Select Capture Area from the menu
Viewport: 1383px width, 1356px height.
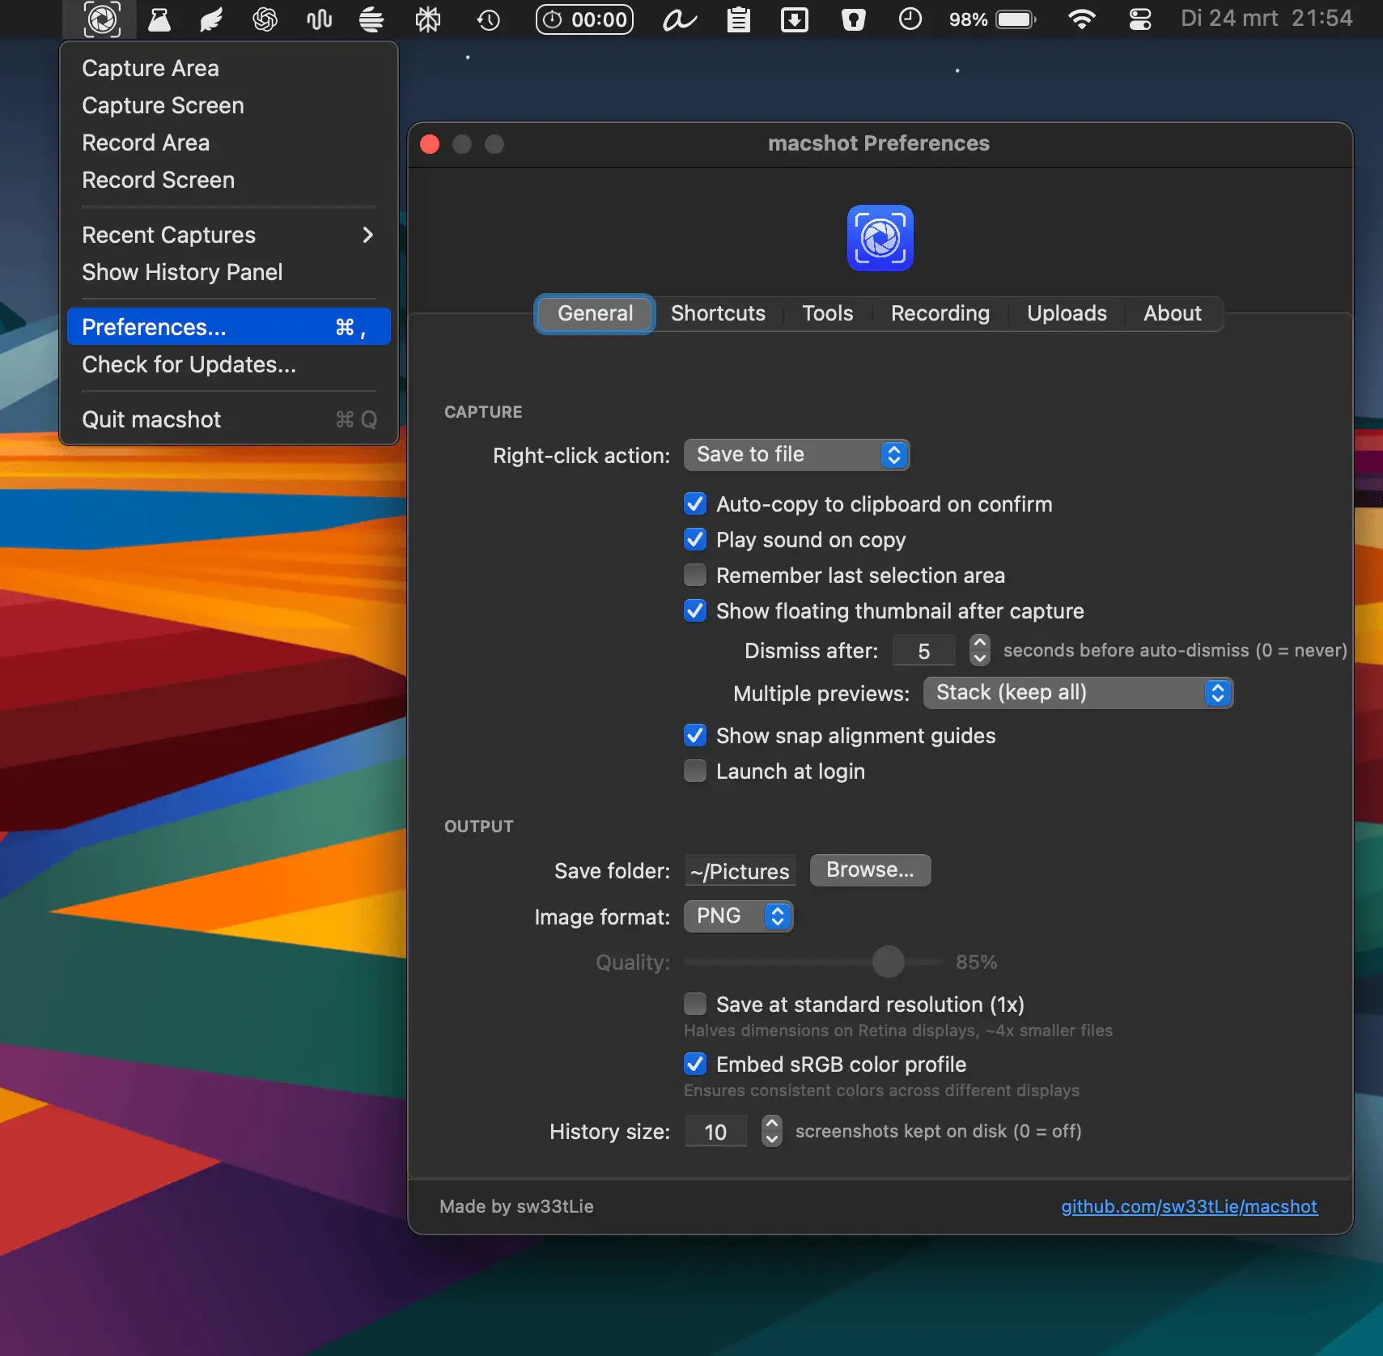point(151,69)
